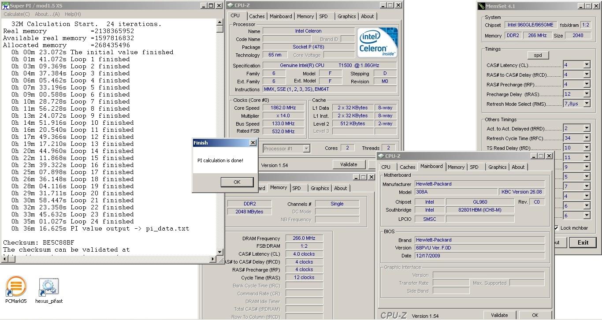This screenshot has height=320, width=602.
Task: Click the L2 cache value 512 KBytes
Action: click(353, 123)
